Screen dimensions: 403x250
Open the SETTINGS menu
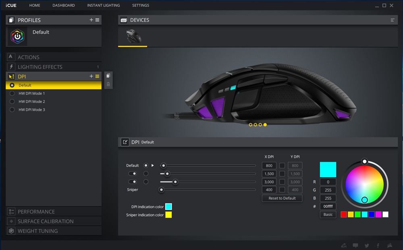point(141,5)
